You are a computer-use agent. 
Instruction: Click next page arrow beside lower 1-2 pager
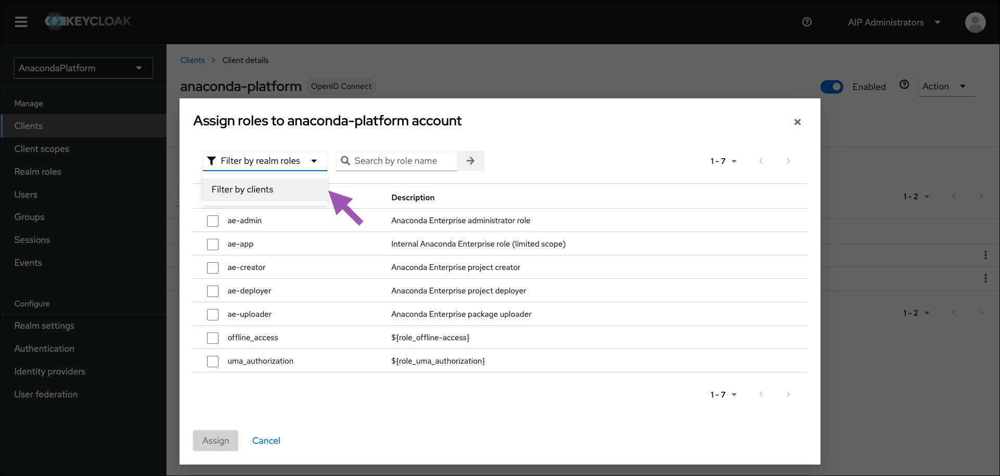[x=981, y=313]
